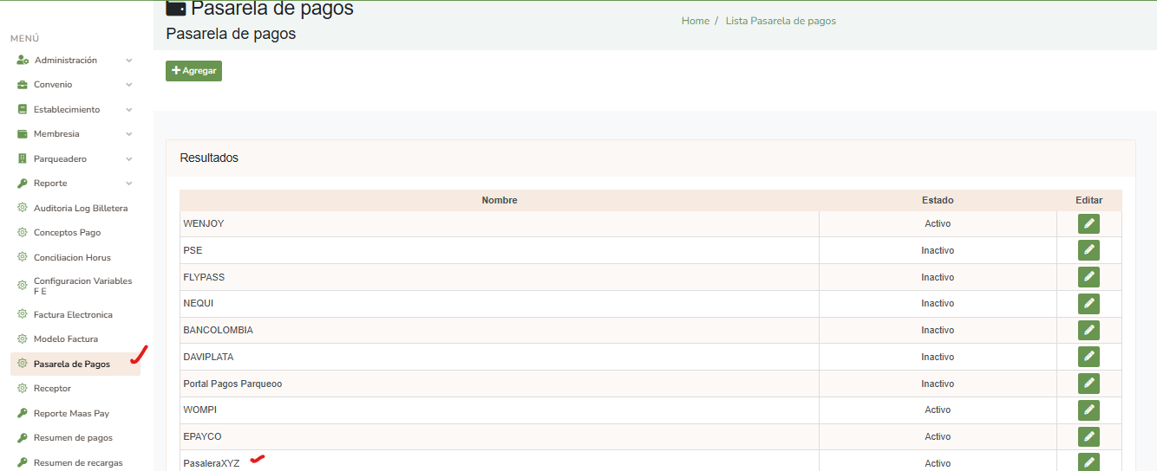1157x471 pixels.
Task: Edit the DAVIPLATA entry
Action: click(x=1088, y=357)
